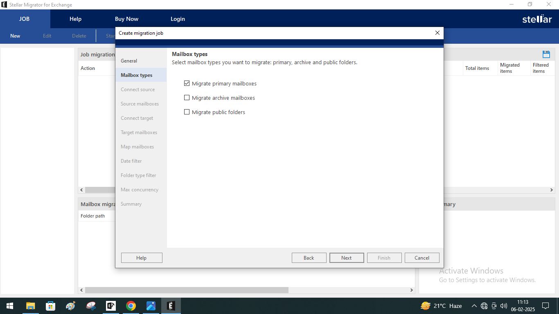Screen dimensions: 559x314
Task: Select the Summary wizard step
Action: coord(141,204)
